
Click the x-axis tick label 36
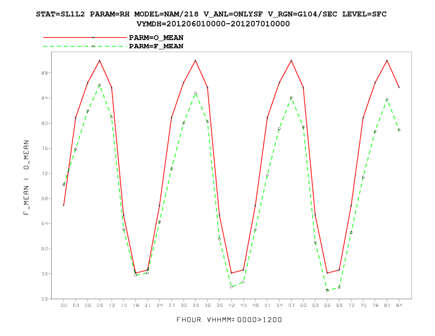coord(208,305)
